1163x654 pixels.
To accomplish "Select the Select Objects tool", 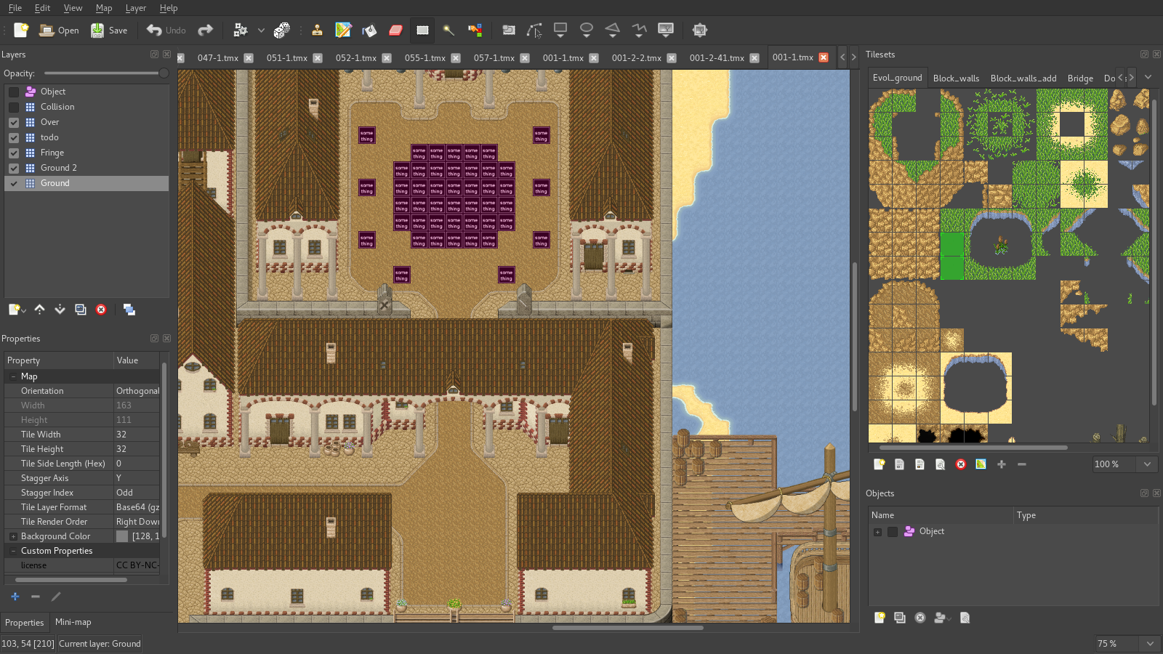I will tap(509, 30).
